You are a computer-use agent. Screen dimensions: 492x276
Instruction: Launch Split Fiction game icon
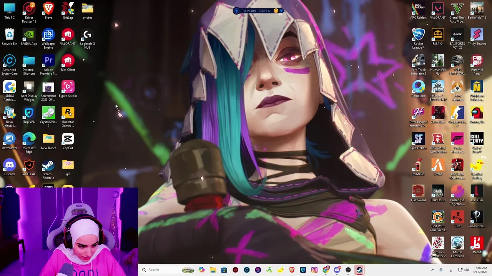tap(418, 141)
